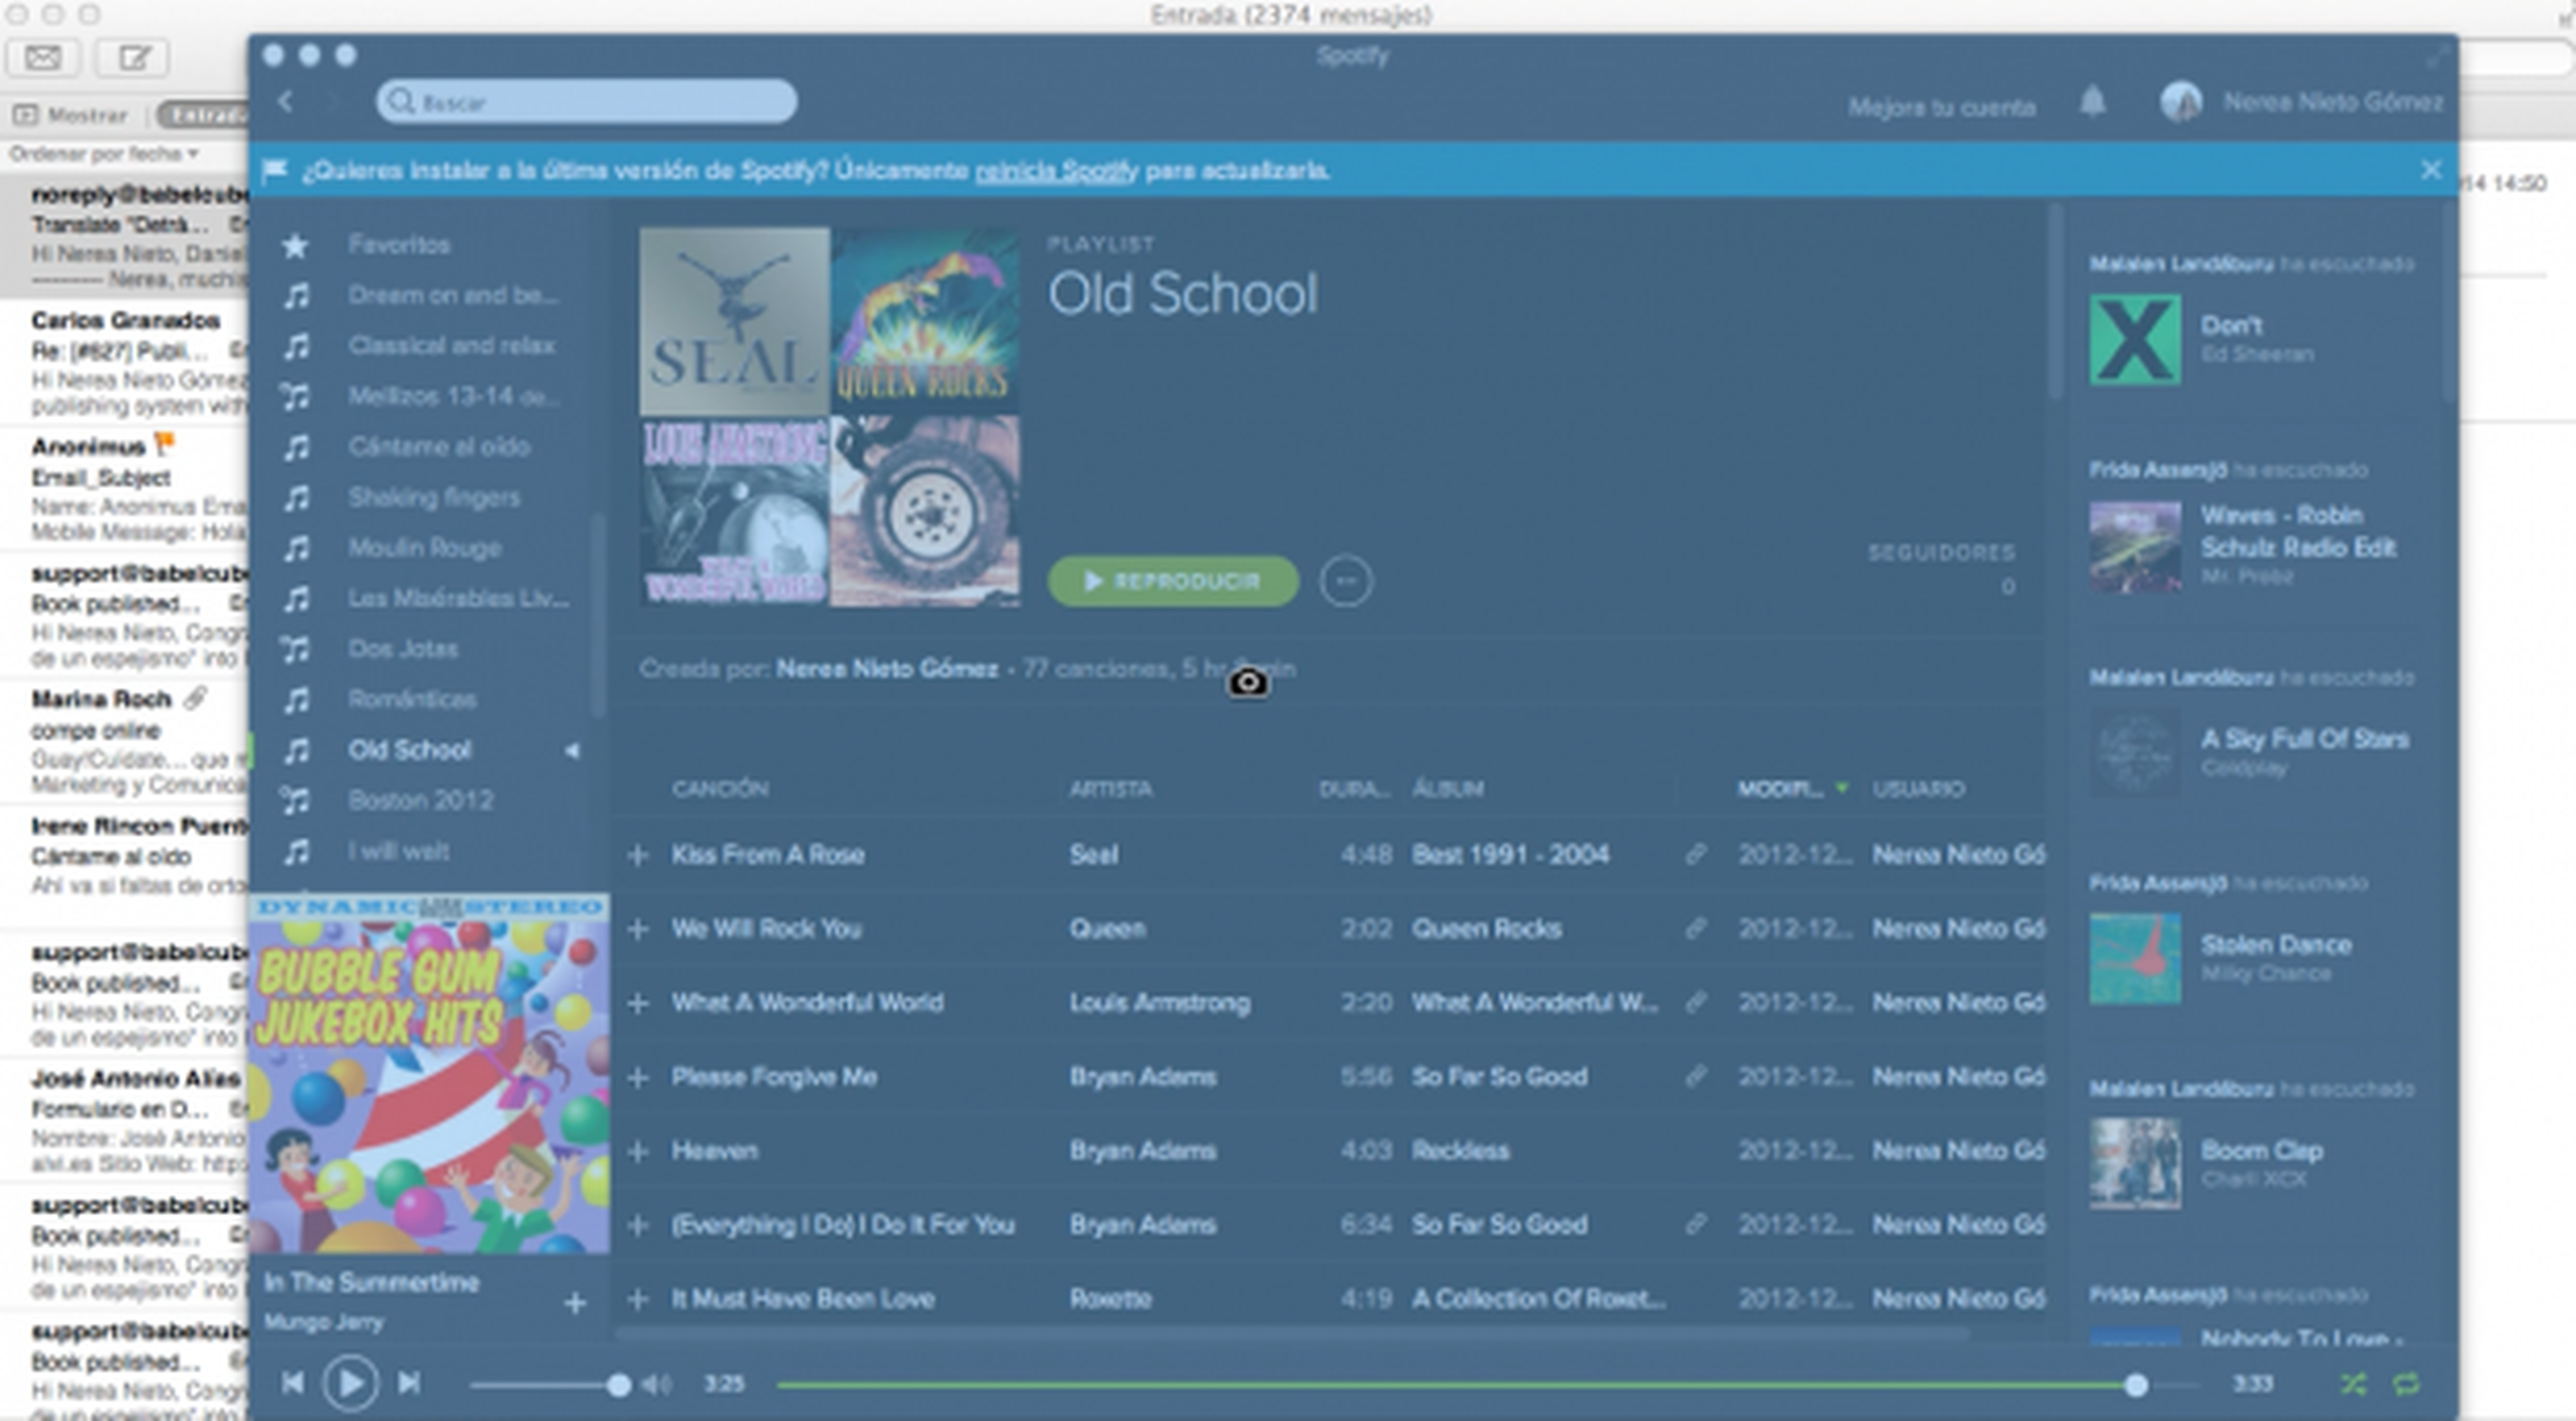Select the Dream on and be... playlist
Viewport: 2576px width, 1421px height.
[x=453, y=295]
